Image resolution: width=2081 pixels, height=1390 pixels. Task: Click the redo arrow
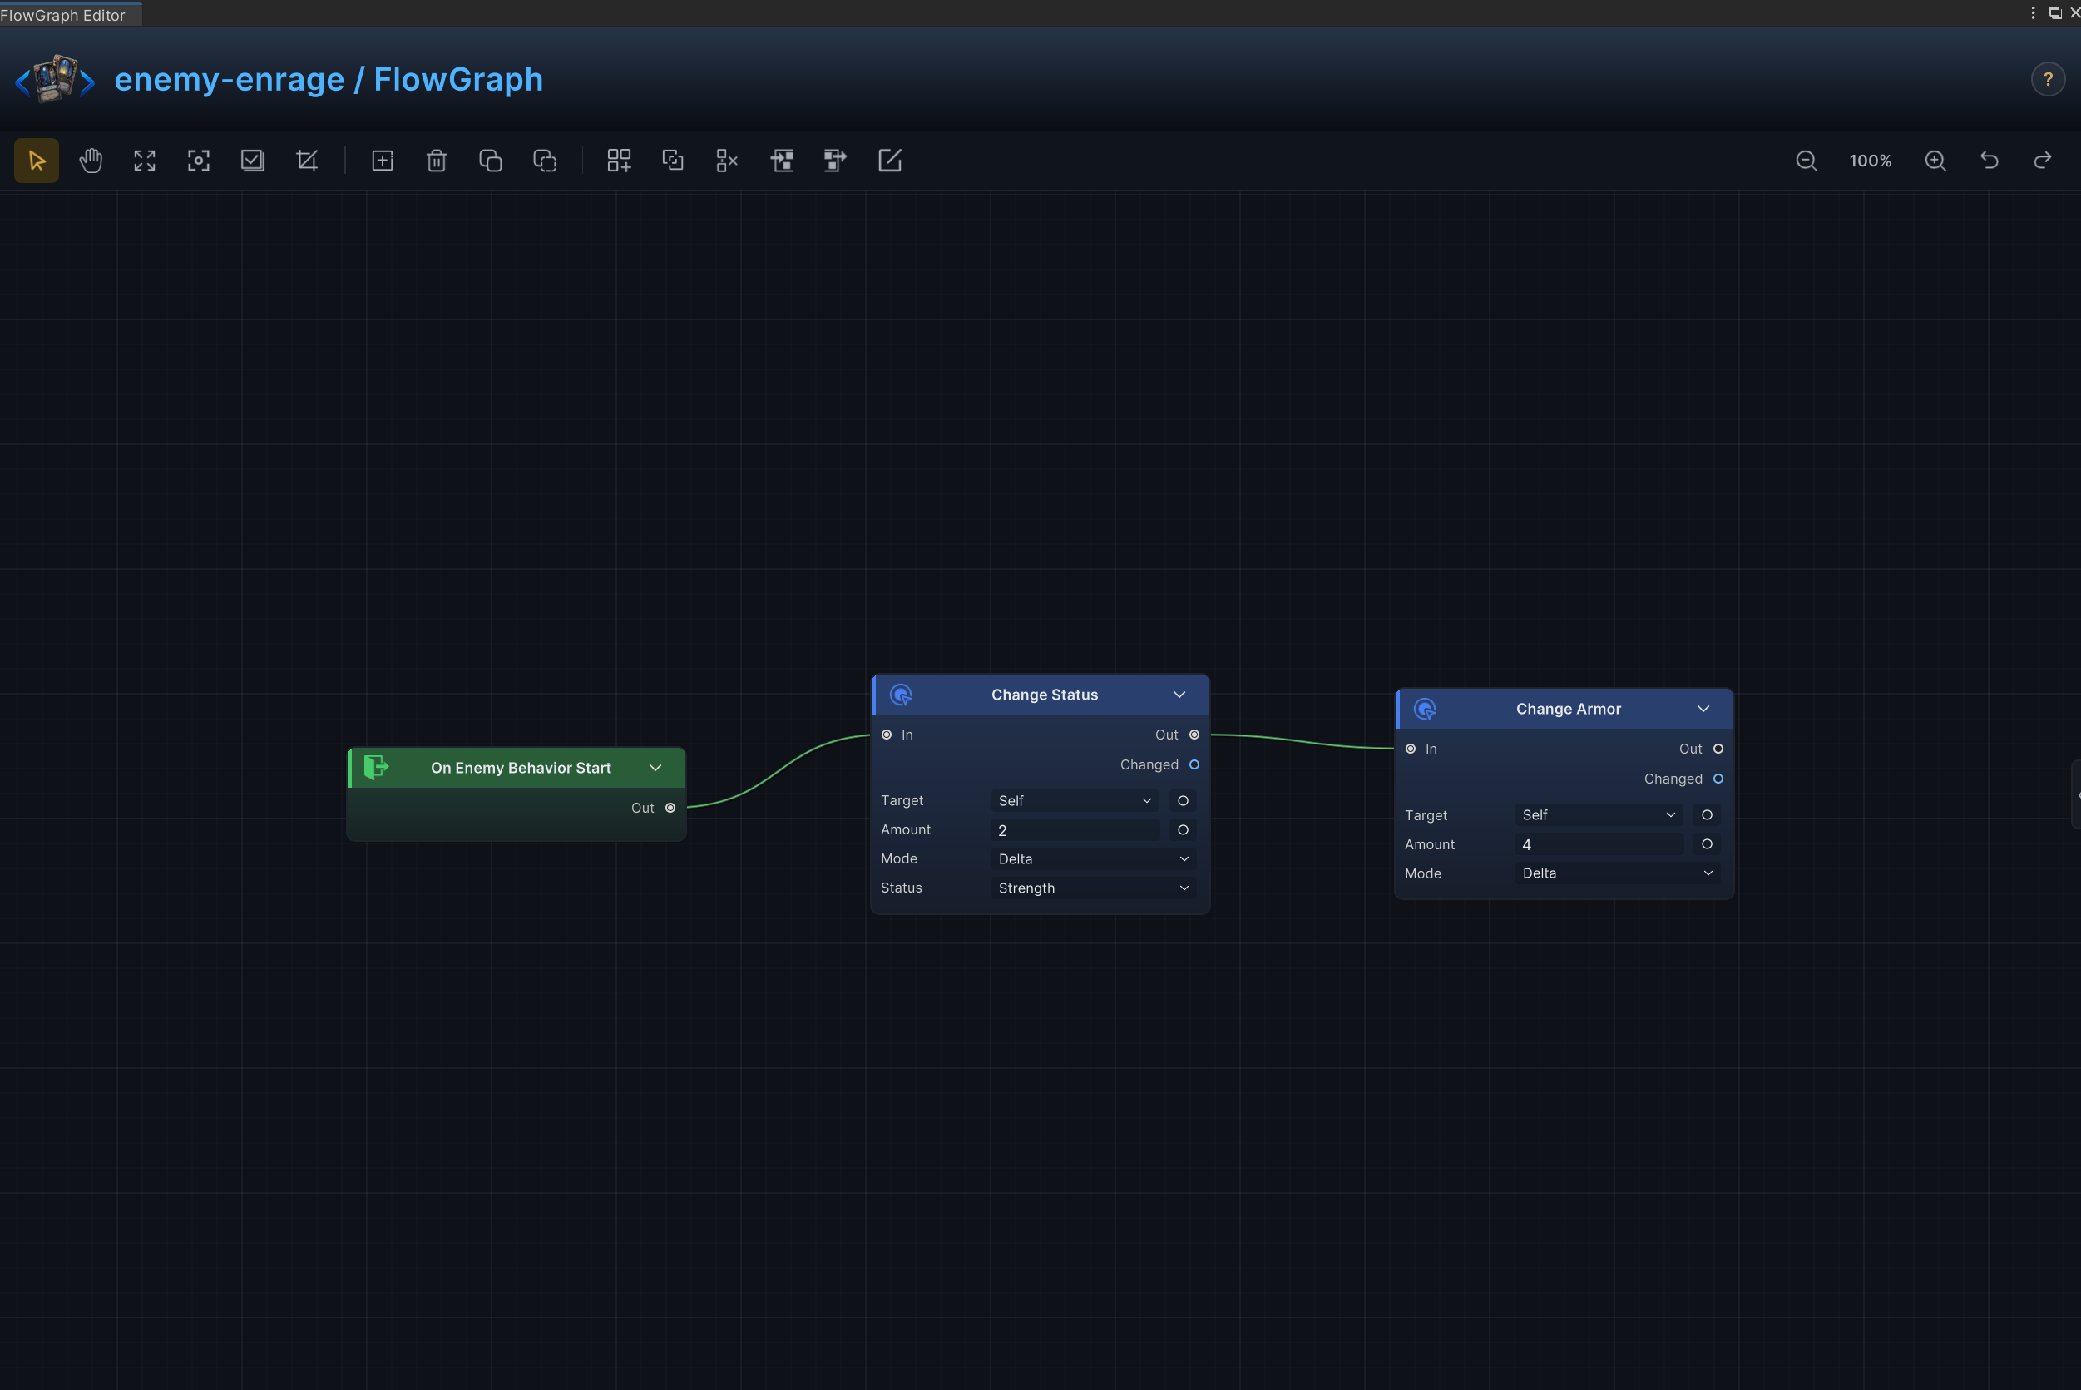tap(2043, 161)
